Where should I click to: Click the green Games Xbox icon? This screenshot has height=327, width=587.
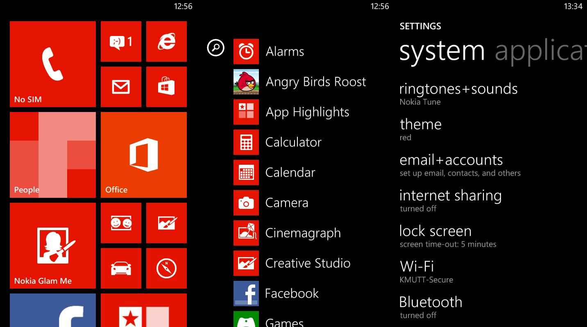tap(246, 319)
